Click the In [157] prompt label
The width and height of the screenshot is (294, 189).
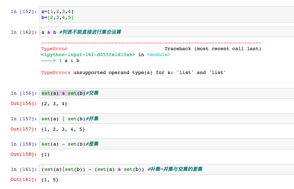[x=24, y=119]
